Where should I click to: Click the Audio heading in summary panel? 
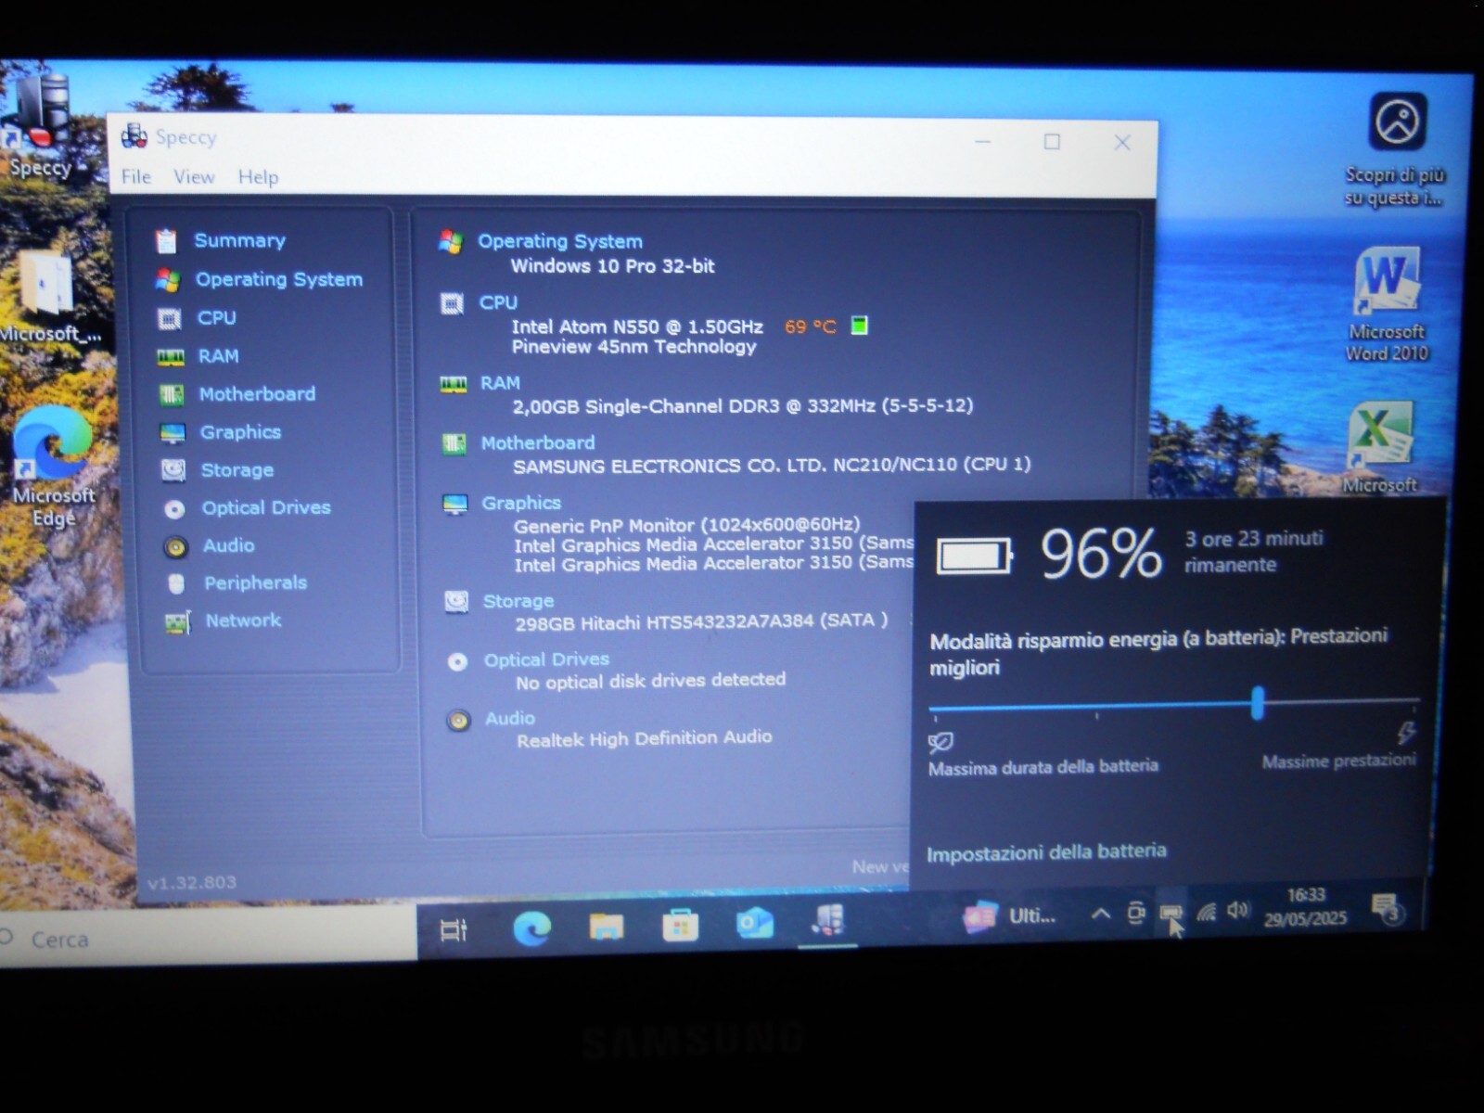coord(510,718)
